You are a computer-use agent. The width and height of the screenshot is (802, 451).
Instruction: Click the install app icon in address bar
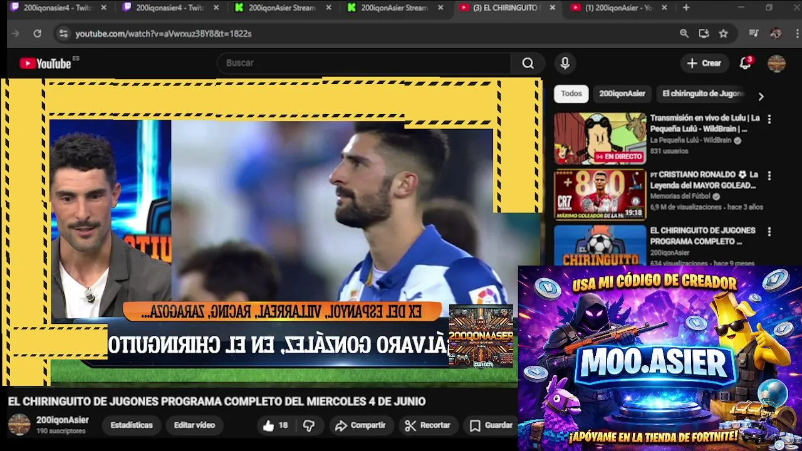pos(704,33)
